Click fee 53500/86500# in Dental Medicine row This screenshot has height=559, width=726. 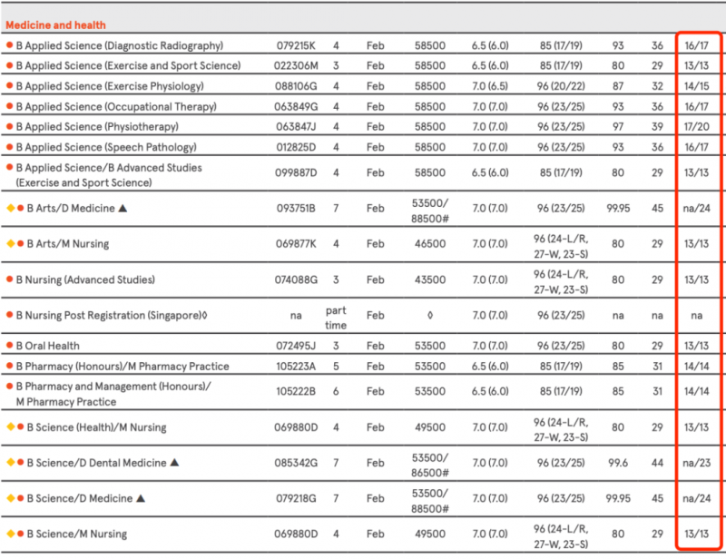click(430, 465)
